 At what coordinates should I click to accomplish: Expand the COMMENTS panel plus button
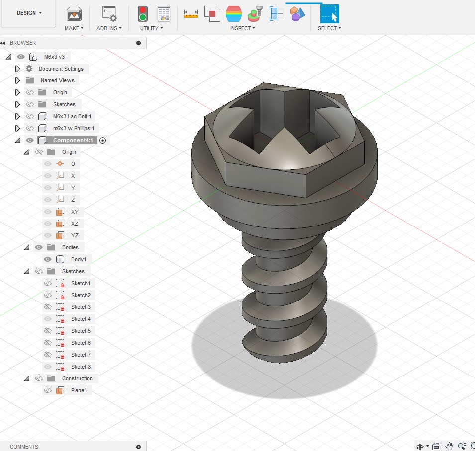[x=138, y=447]
